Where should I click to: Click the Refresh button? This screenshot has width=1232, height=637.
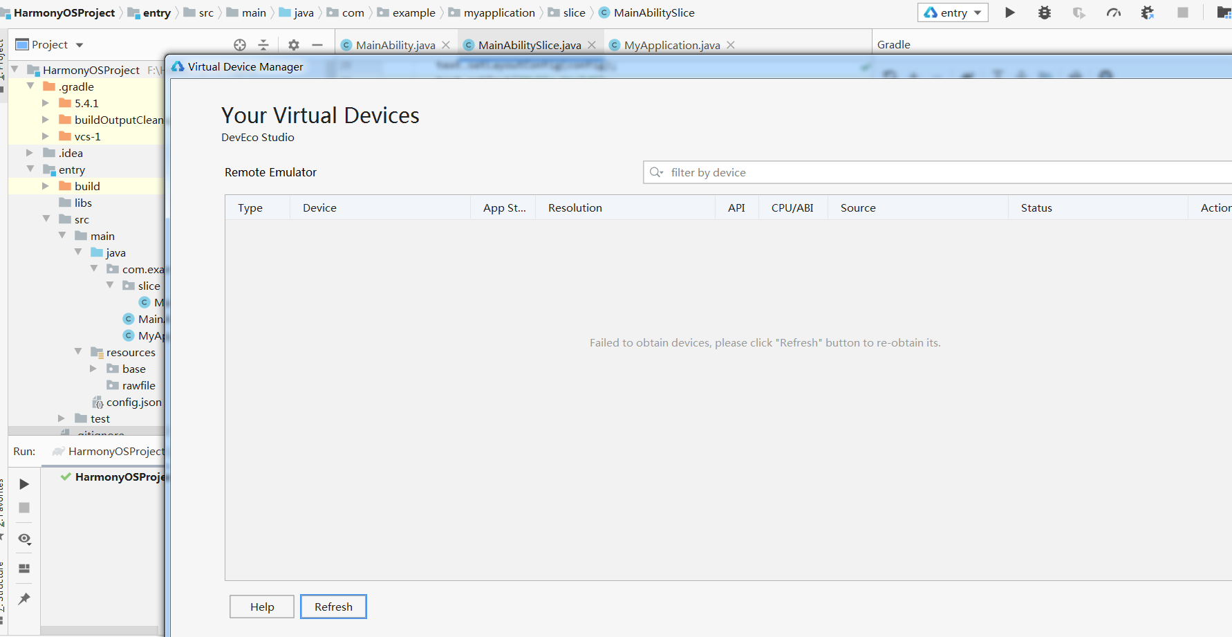(333, 607)
